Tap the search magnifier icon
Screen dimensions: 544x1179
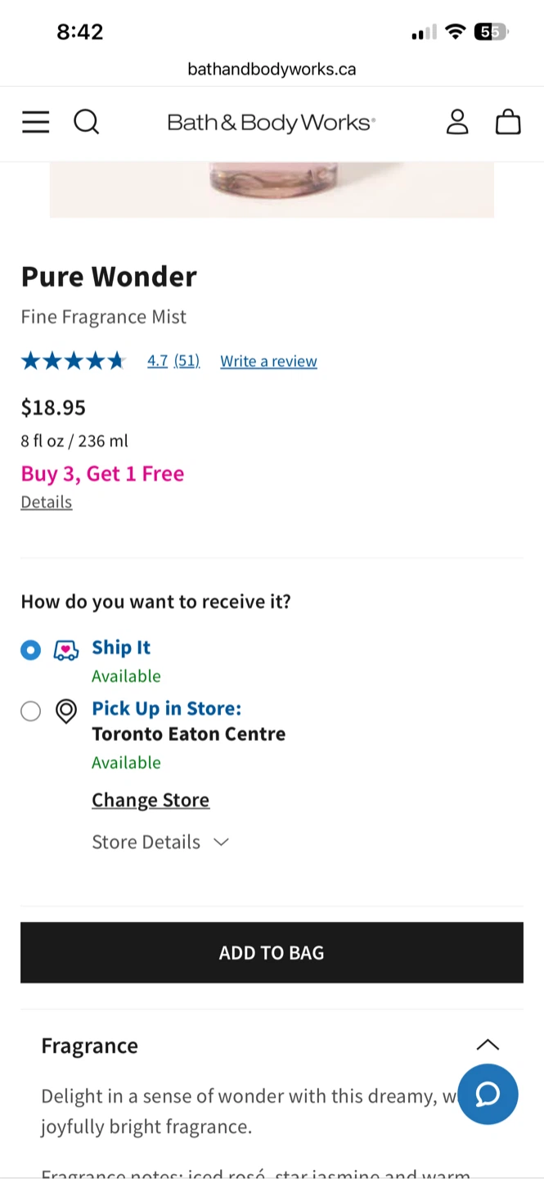(86, 122)
